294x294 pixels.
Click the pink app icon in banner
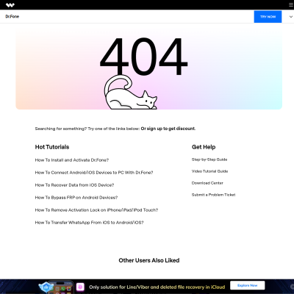point(80,287)
